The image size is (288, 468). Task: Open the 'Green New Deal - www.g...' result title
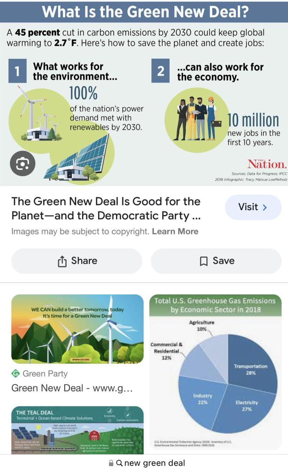coord(72,388)
